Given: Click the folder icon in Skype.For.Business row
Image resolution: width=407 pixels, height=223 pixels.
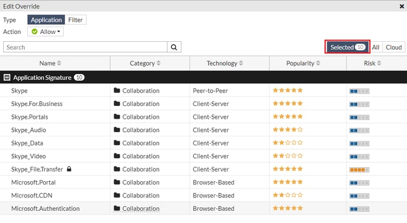Looking at the screenshot, I should [x=117, y=104].
